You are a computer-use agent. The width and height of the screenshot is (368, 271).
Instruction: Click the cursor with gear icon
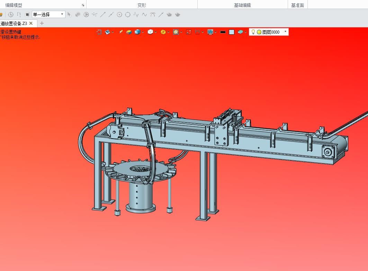click(78, 15)
